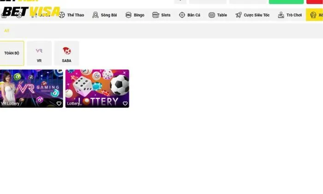Click the All category link

pos(6,30)
